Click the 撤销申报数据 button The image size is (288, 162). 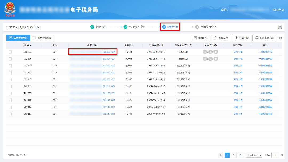point(42,38)
